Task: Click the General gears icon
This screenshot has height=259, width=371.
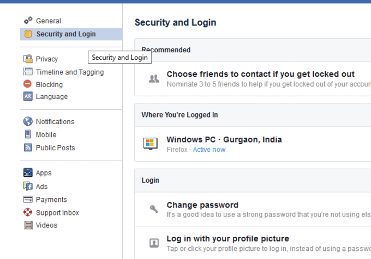Action: click(28, 21)
